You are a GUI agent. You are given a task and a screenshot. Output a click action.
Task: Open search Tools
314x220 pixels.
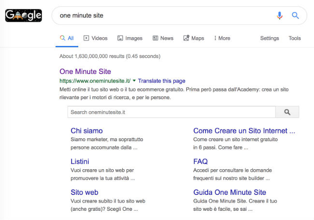click(x=295, y=38)
